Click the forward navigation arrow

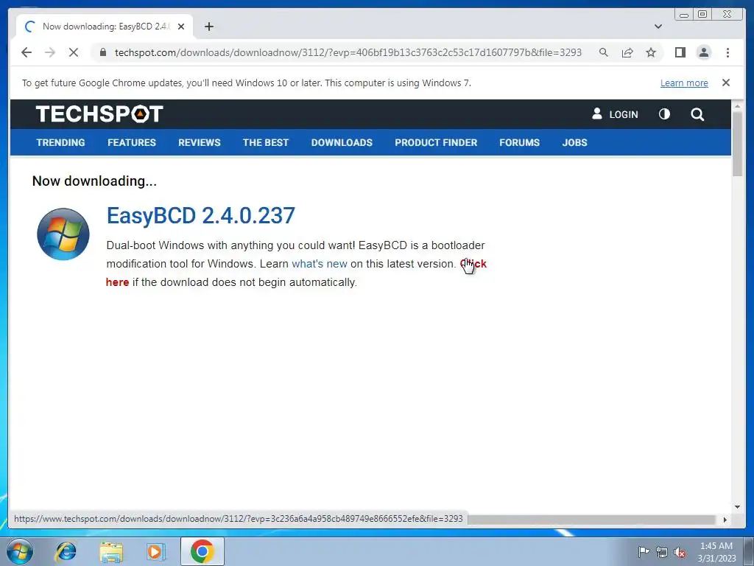pos(50,52)
